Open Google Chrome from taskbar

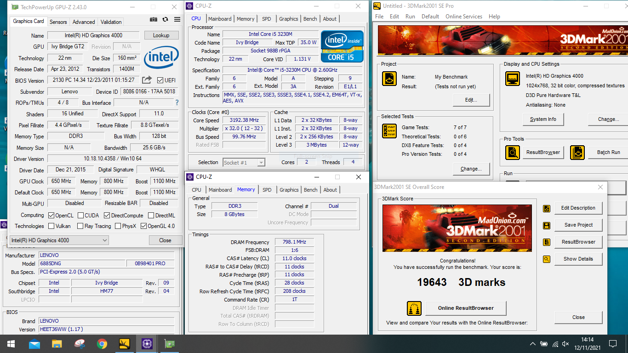pos(102,344)
